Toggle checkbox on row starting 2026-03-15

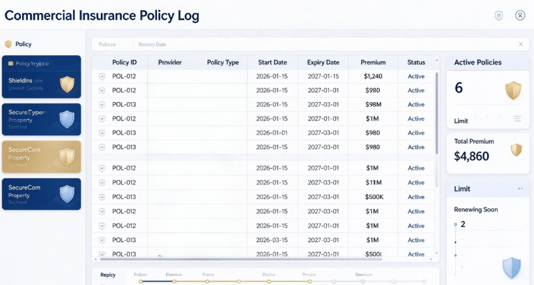tap(102, 240)
